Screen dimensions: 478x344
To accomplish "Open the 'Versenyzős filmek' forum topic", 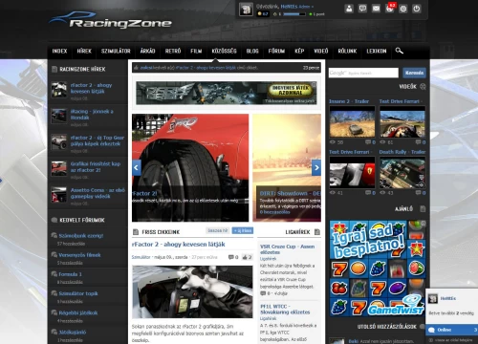I will [x=79, y=255].
